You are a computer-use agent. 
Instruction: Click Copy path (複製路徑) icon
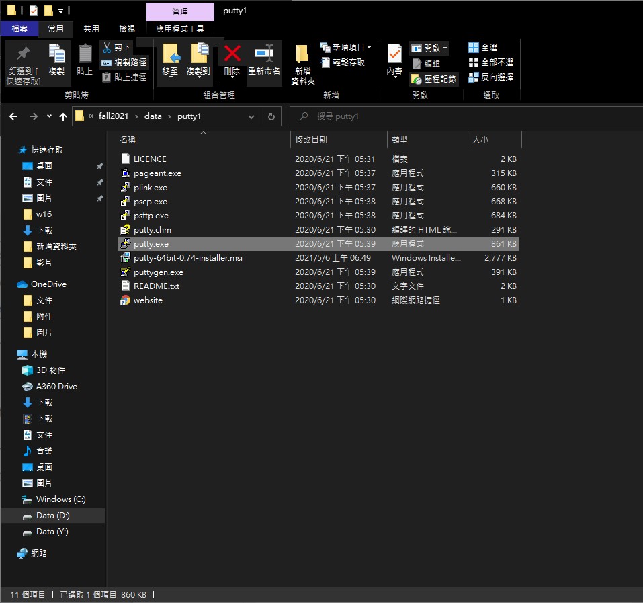pyautogui.click(x=107, y=63)
